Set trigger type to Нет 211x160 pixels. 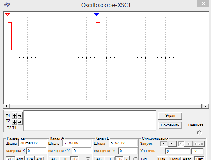199,158
